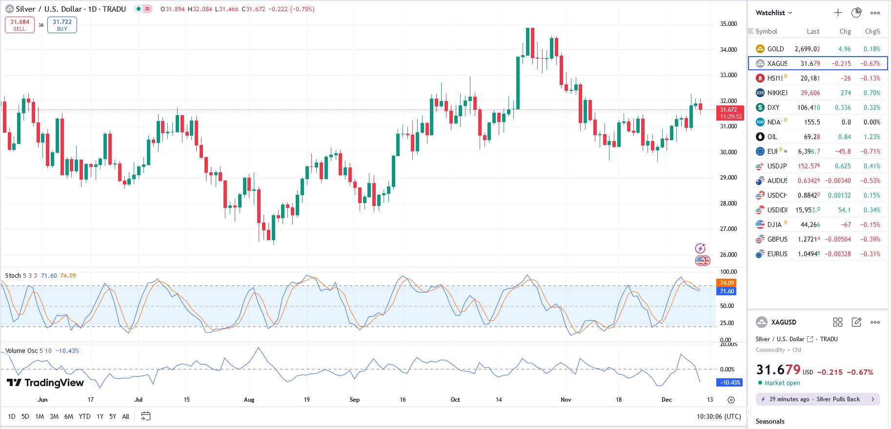The width and height of the screenshot is (891, 429).
Task: Open XAGUSD details panel three-dots menu
Action: pos(875,322)
